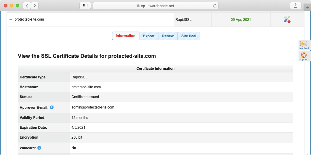The image size is (311, 155).
Task: Click info icon beside Wildcard
Action: (x=39, y=148)
